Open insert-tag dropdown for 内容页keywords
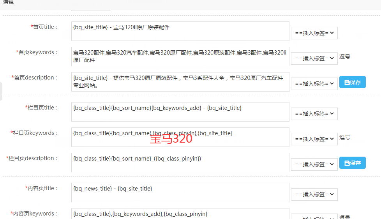381x219 pixels. (314, 217)
